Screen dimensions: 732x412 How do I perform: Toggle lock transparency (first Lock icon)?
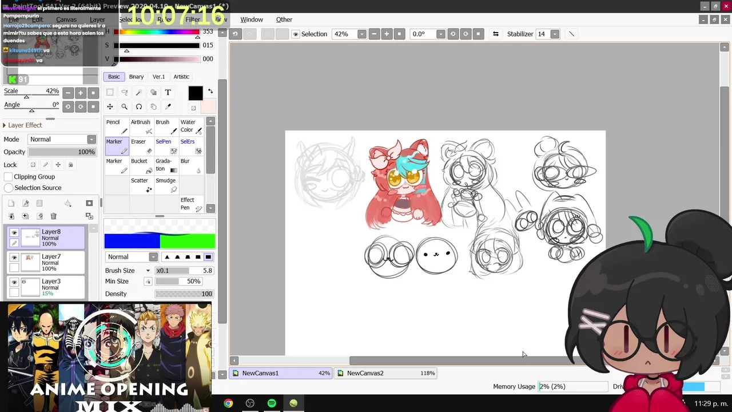click(x=33, y=165)
